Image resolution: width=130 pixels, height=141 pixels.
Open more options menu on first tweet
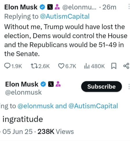click(x=129, y=7)
